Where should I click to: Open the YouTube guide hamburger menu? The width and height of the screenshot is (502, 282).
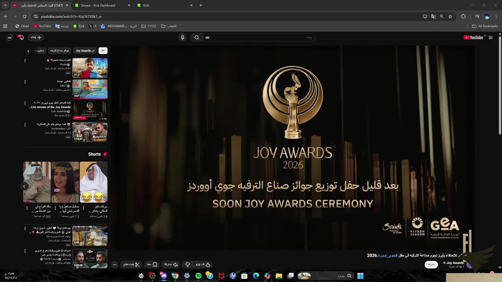(490, 38)
